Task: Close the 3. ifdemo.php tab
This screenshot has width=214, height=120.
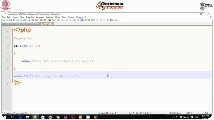Action: pyautogui.click(x=52, y=24)
